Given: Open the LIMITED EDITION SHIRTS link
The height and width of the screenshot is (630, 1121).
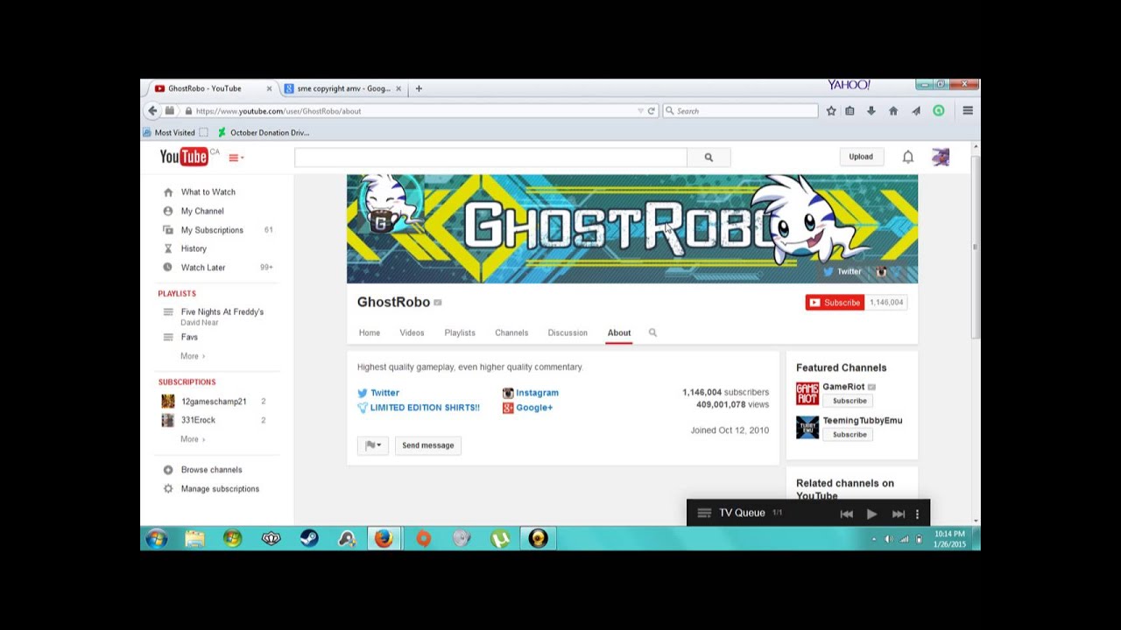Looking at the screenshot, I should pyautogui.click(x=425, y=408).
